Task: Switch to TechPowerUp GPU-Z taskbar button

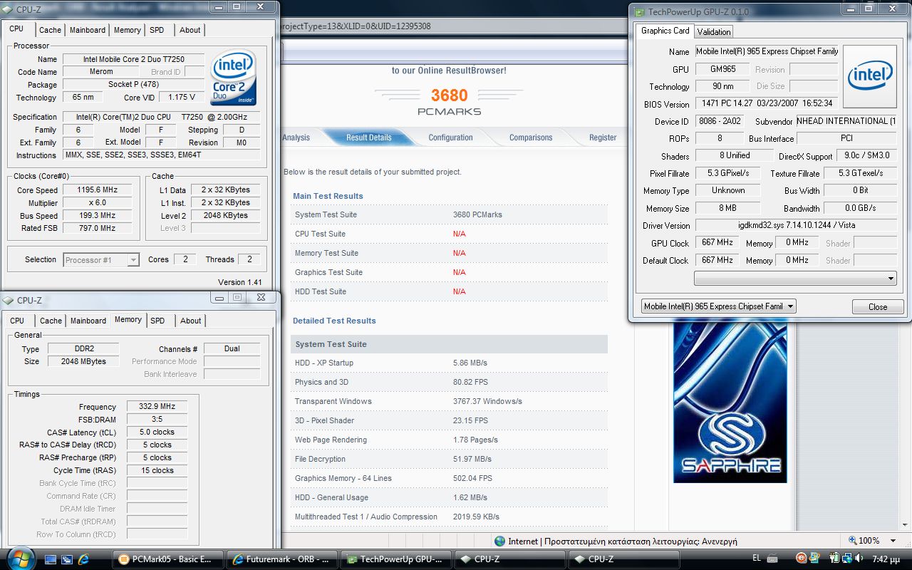Action: tap(395, 559)
